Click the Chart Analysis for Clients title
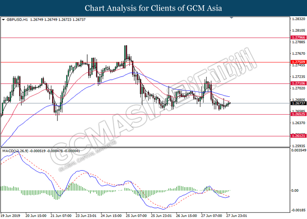Image resolution: width=307 pixels, height=219 pixels. [153, 8]
